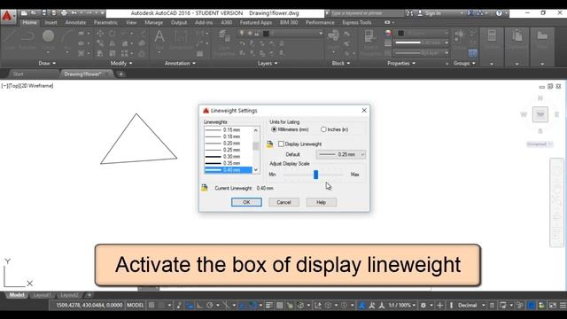Image resolution: width=567 pixels, height=319 pixels.
Task: Toggle grid display in status bar
Action: pyautogui.click(x=151, y=305)
